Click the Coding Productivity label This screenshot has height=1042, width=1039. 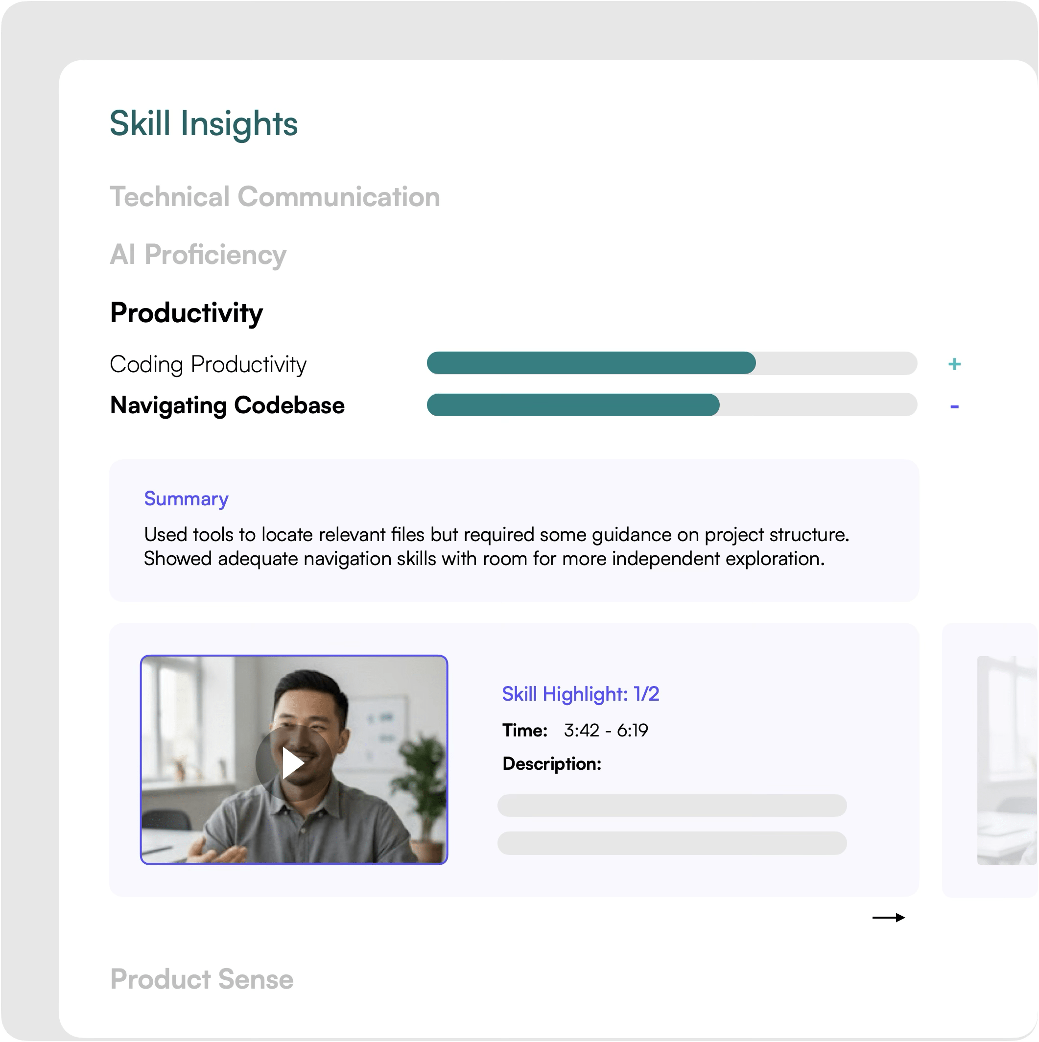tap(208, 365)
